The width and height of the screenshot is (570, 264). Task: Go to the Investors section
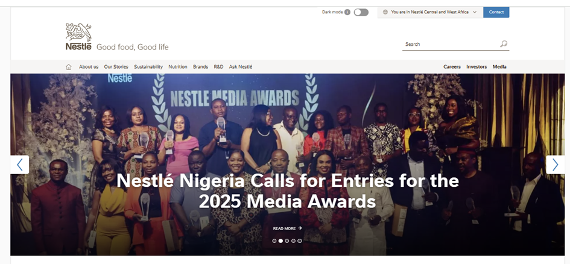click(477, 67)
